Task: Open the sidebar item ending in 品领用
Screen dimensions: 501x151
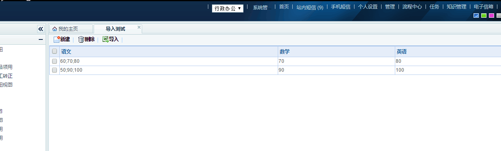Action: pyautogui.click(x=6, y=67)
